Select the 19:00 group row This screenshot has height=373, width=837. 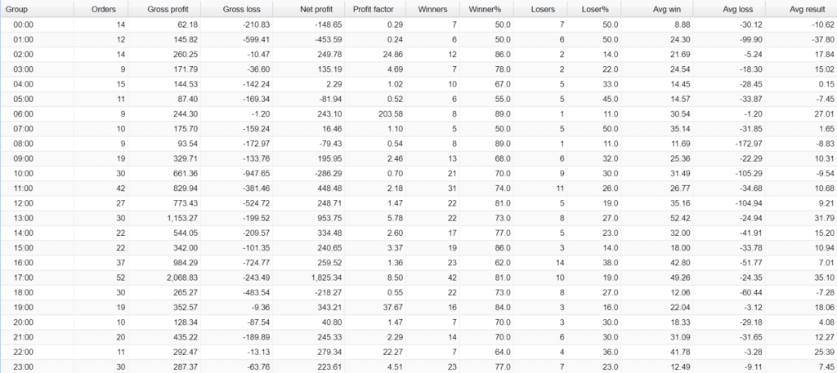(418, 308)
